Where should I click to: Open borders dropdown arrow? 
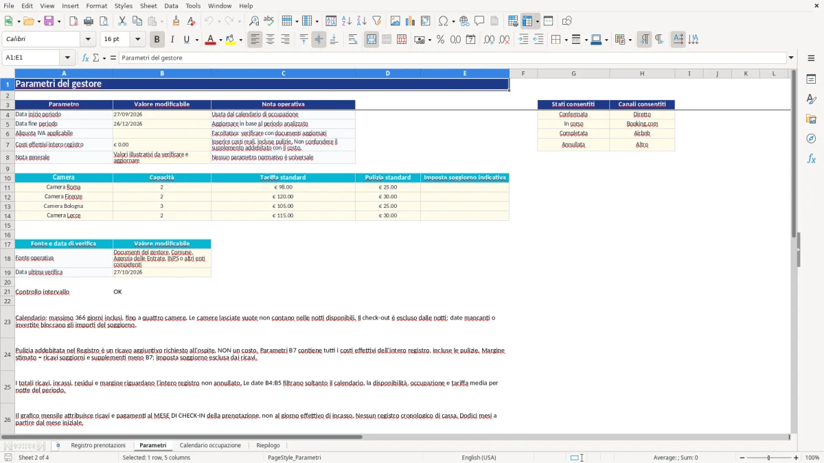pos(565,40)
